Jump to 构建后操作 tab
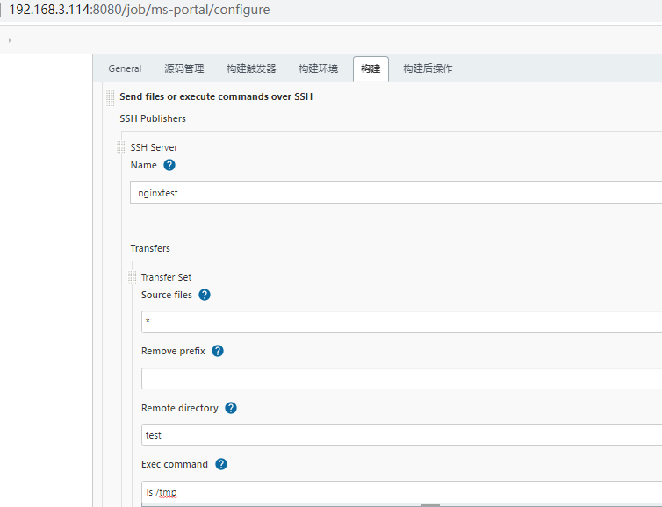The width and height of the screenshot is (662, 507). point(428,68)
